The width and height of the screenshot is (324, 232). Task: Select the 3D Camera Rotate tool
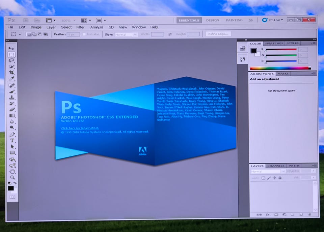click(x=12, y=165)
